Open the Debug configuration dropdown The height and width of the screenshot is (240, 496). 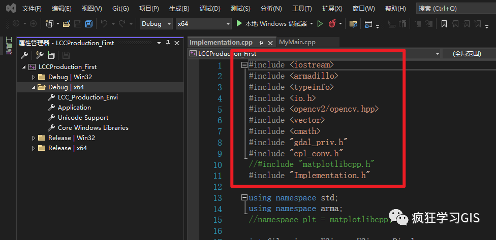tap(156, 24)
